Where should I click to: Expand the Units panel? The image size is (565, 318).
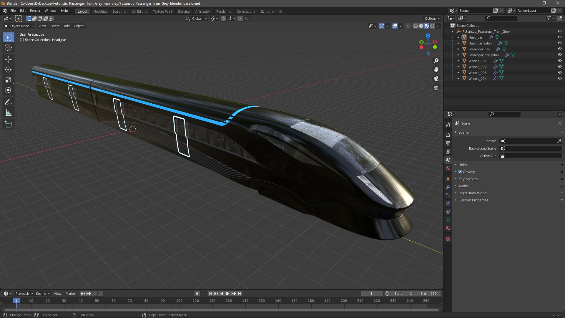[462, 165]
